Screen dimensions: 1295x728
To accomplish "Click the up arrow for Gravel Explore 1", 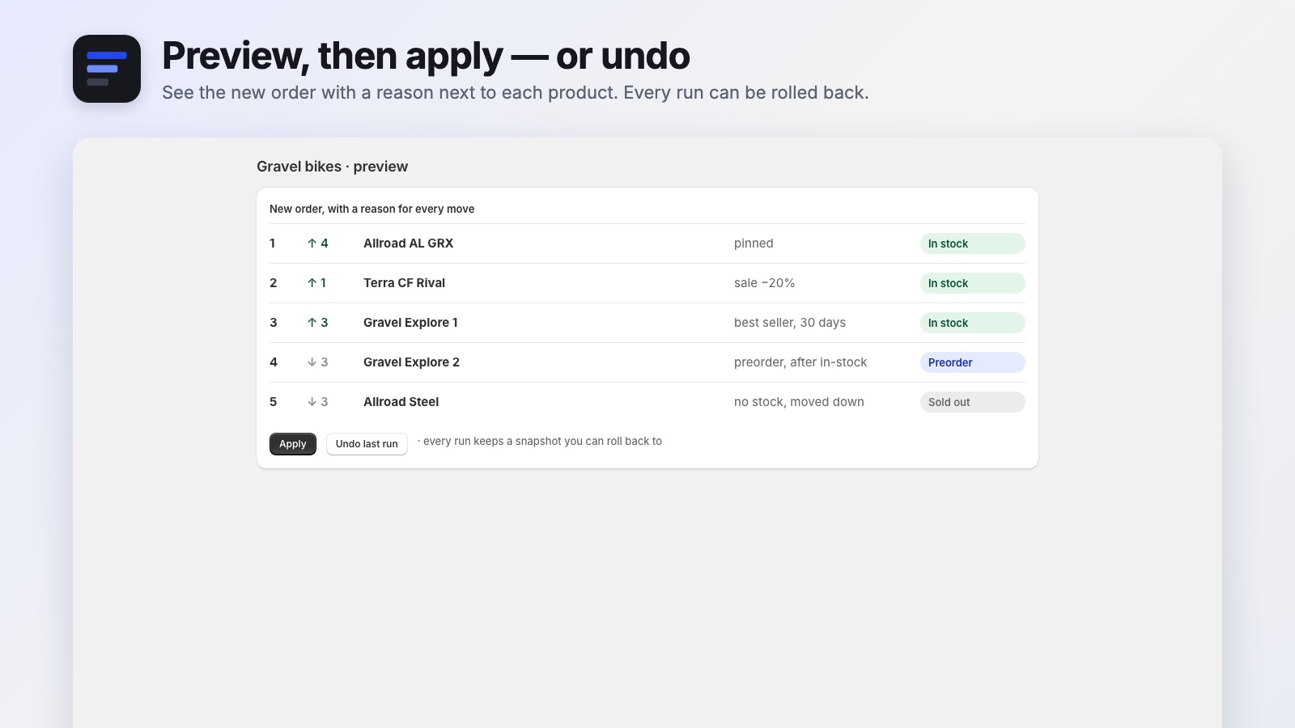I will 312,323.
